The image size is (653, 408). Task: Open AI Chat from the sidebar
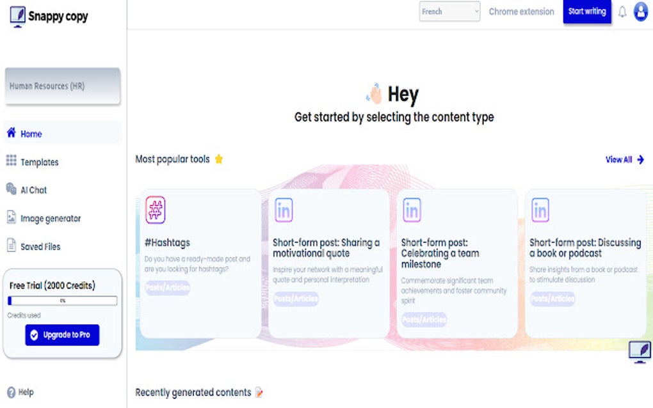33,190
